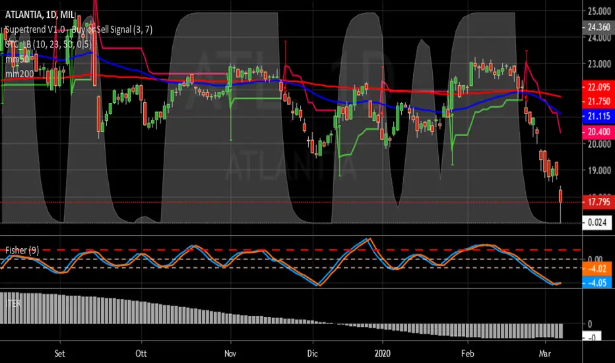Image resolution: width=615 pixels, height=363 pixels.
Task: Click the 20.000 price scale tick
Action: click(599, 144)
